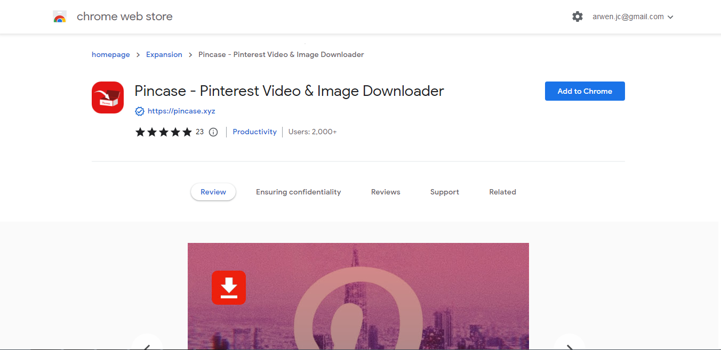This screenshot has height=350, width=721.
Task: Click the Chrome Web Store rainbow logo
Action: pos(60,17)
